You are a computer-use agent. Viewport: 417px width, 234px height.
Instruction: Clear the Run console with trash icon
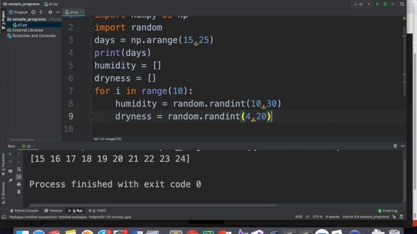(x=19, y=192)
